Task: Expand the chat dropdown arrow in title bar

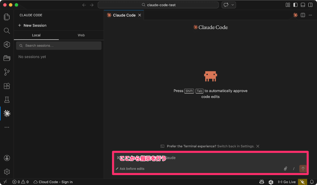Action: click(x=233, y=5)
